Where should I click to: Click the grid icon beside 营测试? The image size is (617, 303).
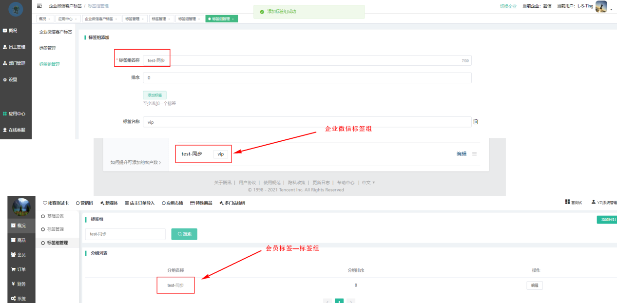click(567, 202)
